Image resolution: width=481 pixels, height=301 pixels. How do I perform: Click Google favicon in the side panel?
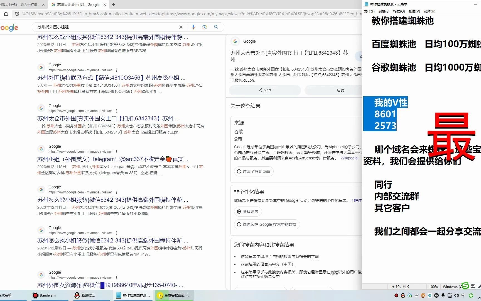[x=235, y=41]
